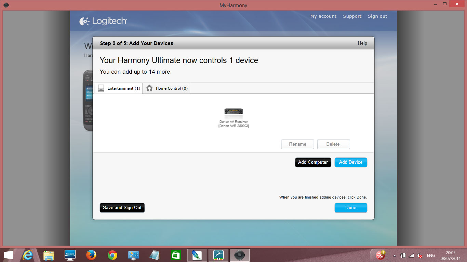Viewport: 467px width, 262px height.
Task: Open the Lenovo app on the taskbar
Action: pos(70,255)
